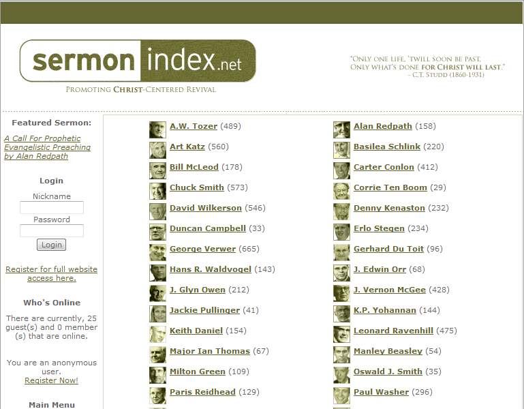
Task: Open Duncan Campbell sermons link
Action: point(208,228)
